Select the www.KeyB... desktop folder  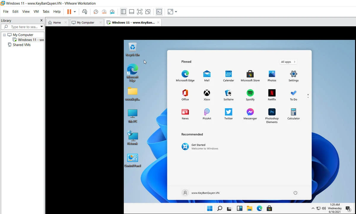point(132,94)
